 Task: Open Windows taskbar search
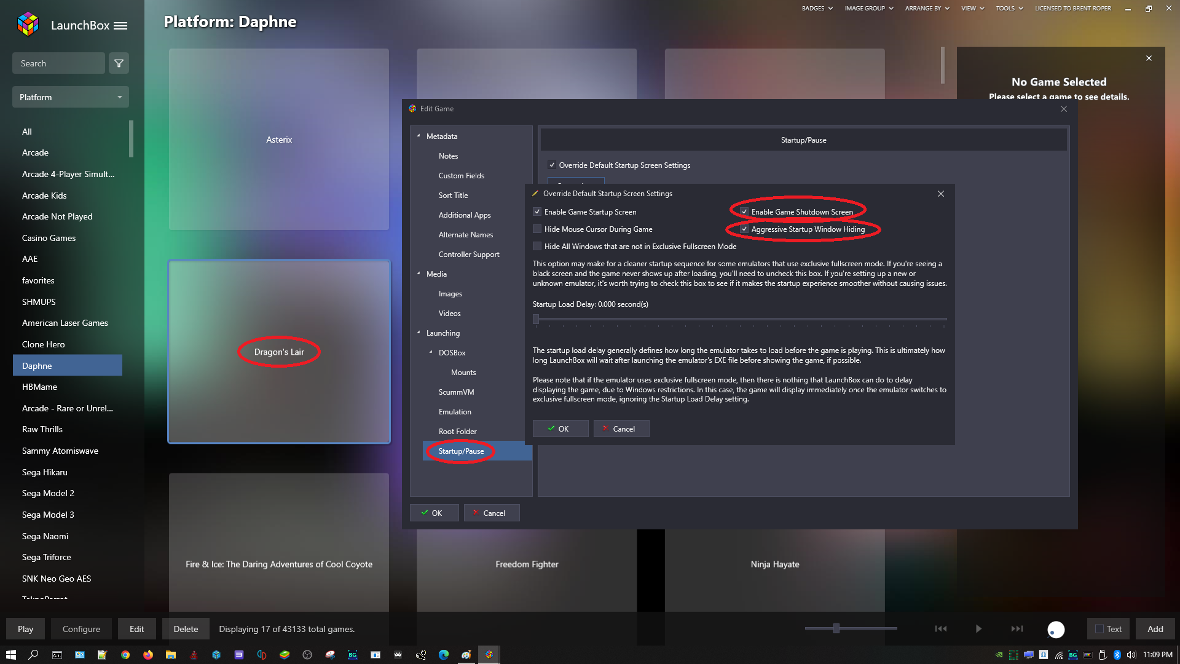point(34,655)
